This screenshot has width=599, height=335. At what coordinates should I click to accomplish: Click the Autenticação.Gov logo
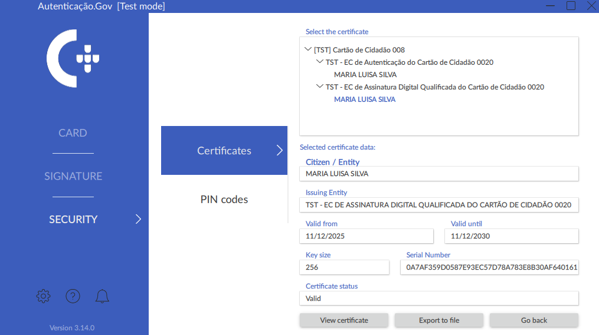pos(73,58)
